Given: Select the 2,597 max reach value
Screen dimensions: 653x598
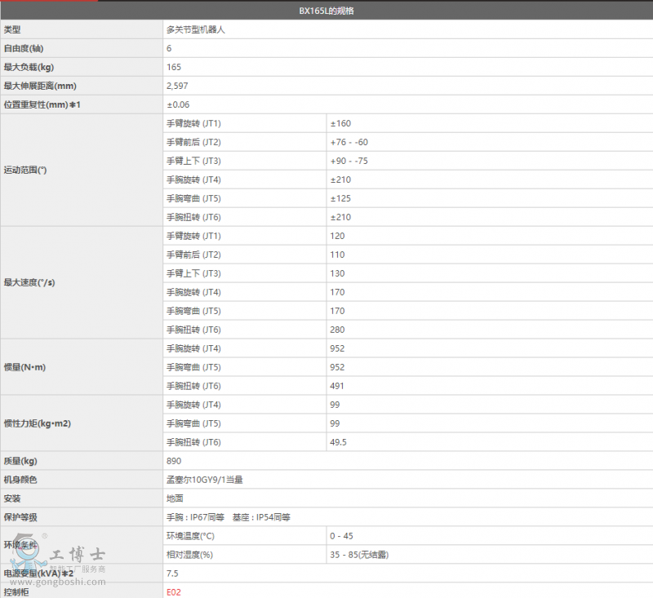Looking at the screenshot, I should pos(178,86).
